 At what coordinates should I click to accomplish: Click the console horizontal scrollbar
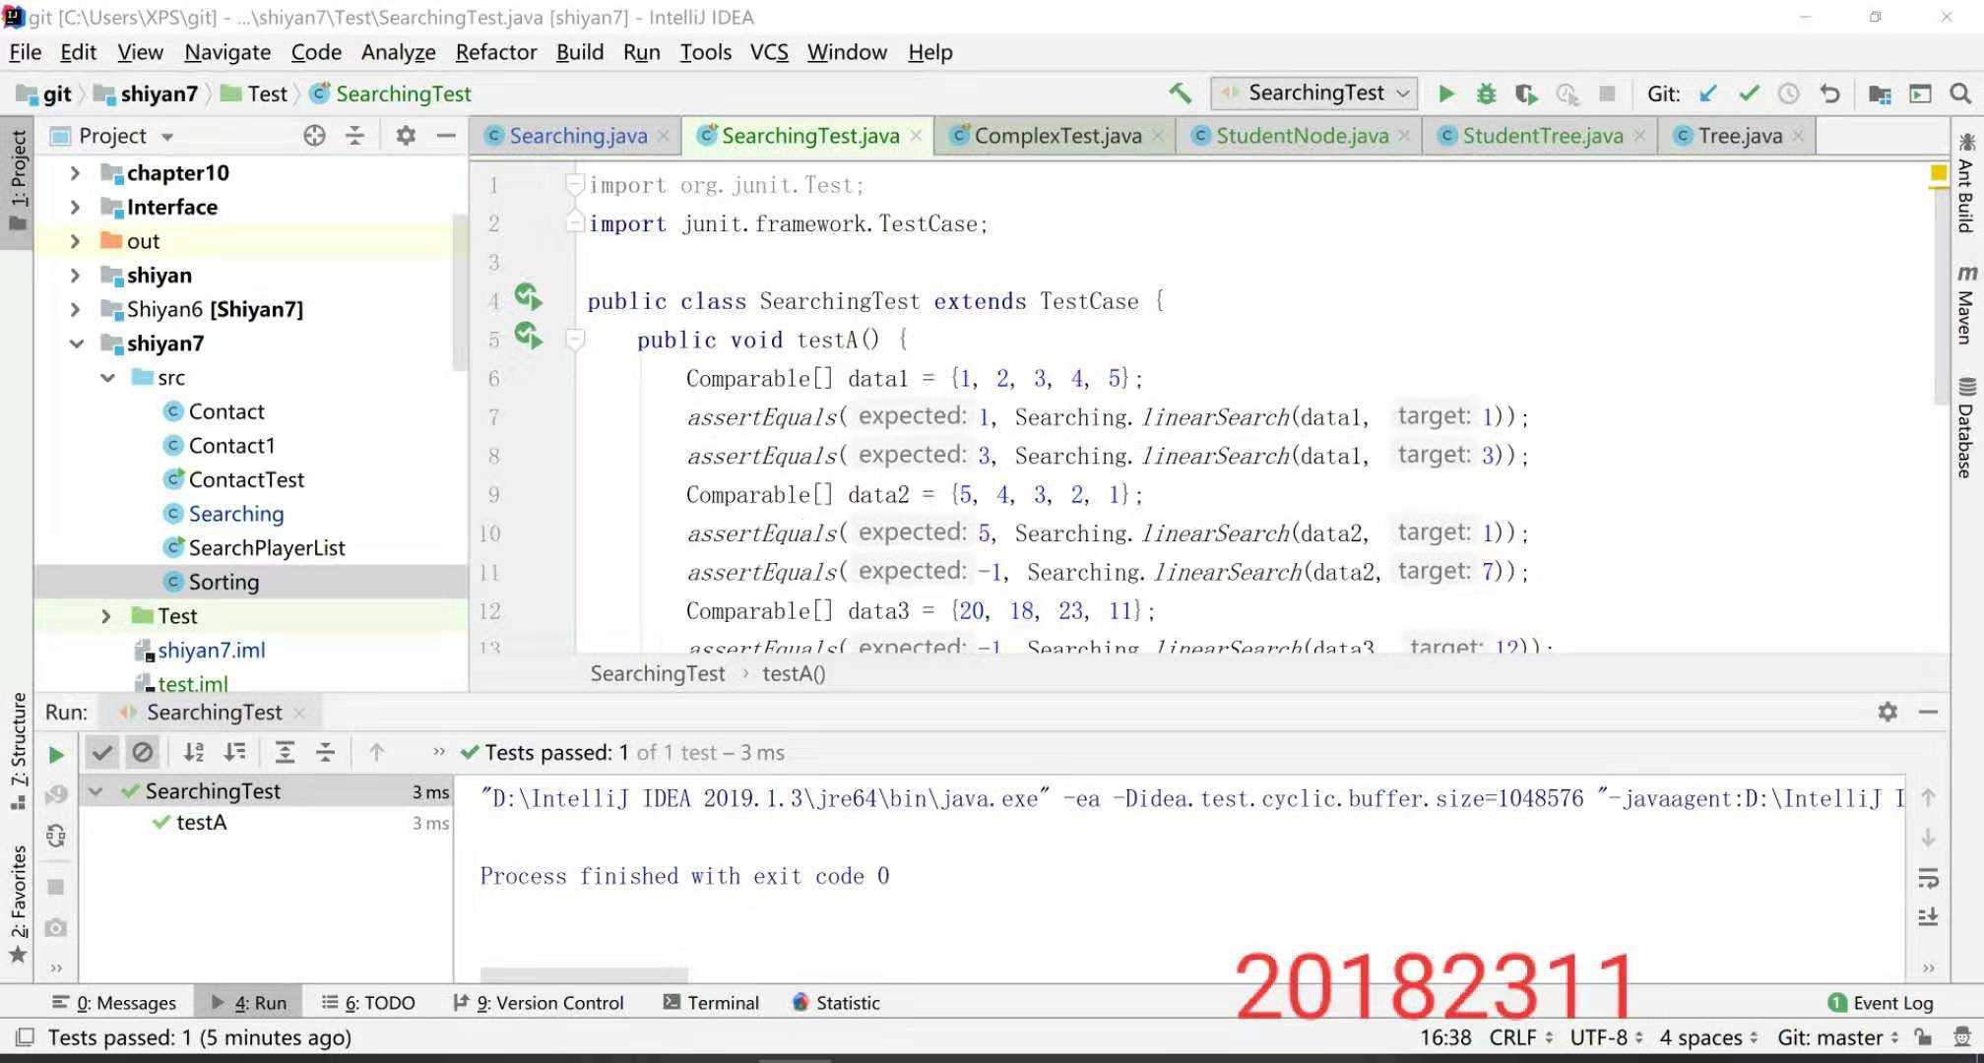pos(584,974)
